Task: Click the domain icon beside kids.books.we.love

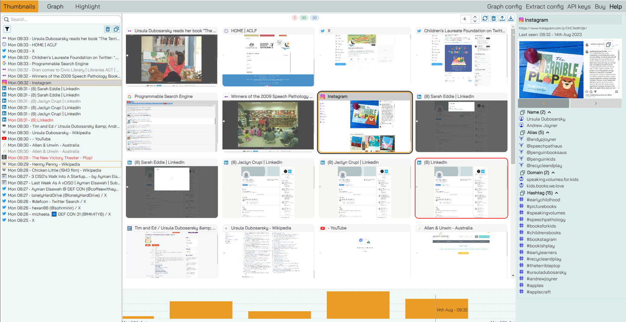Action: coord(522,186)
